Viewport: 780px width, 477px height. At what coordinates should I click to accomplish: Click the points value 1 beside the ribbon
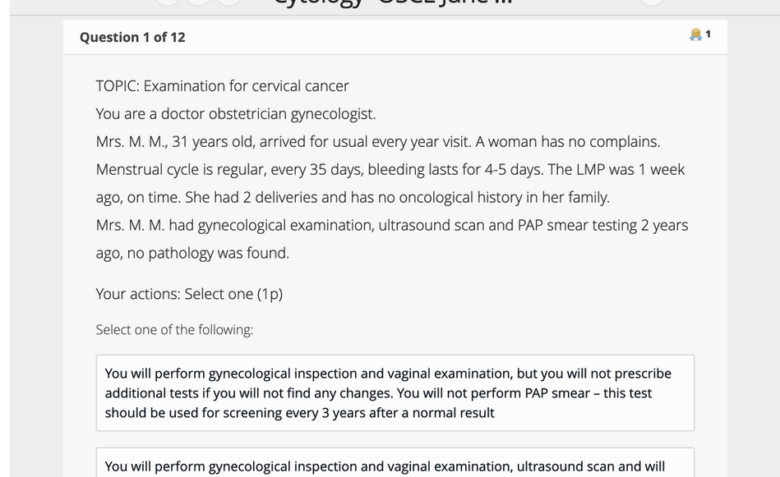[x=708, y=34]
